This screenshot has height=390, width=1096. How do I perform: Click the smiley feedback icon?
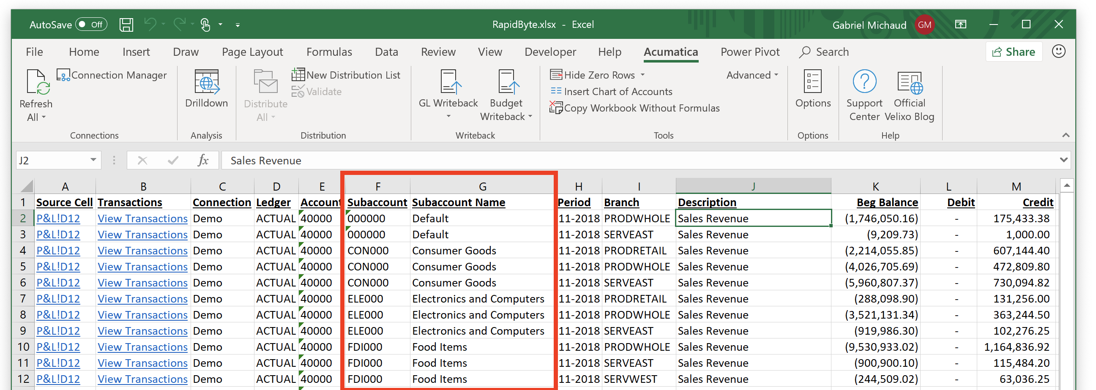tap(1058, 52)
